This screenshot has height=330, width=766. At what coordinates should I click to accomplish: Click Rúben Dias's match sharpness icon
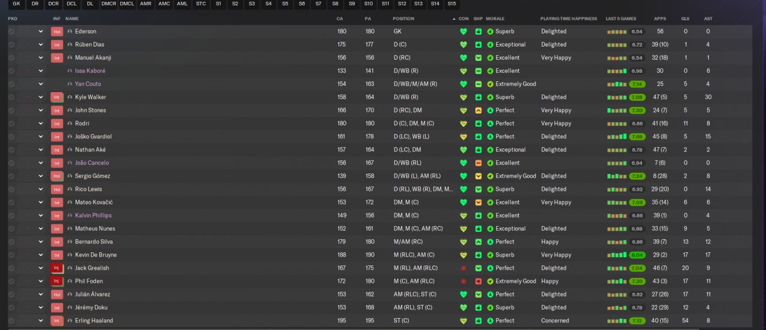click(x=478, y=44)
